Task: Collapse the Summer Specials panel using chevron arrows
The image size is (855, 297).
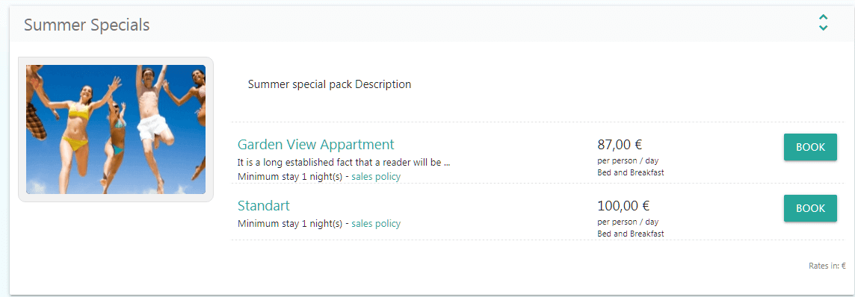Action: point(824,23)
